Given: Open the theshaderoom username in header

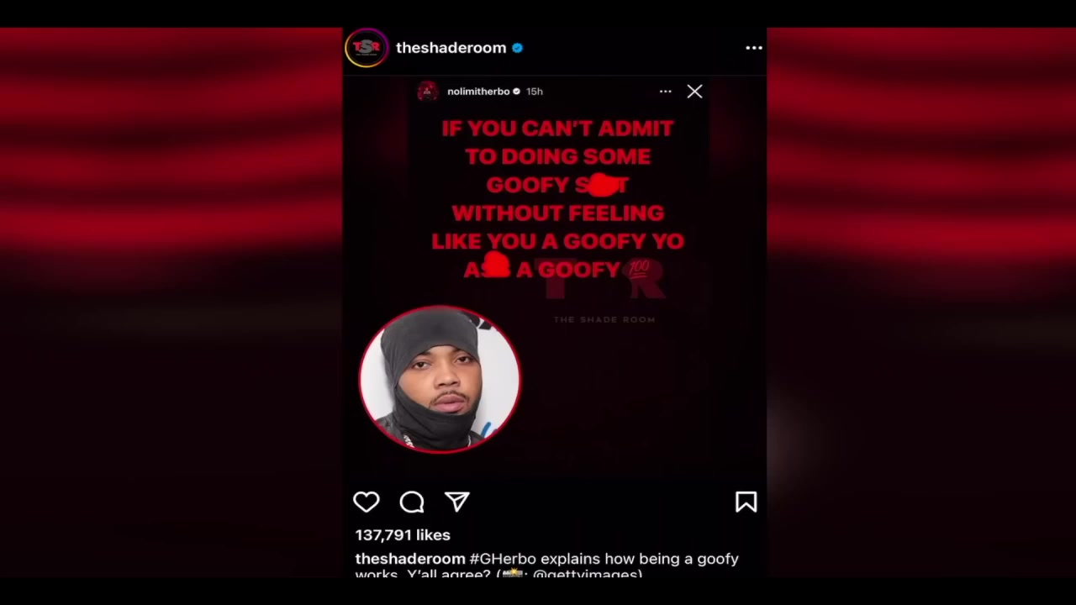Looking at the screenshot, I should [x=451, y=48].
